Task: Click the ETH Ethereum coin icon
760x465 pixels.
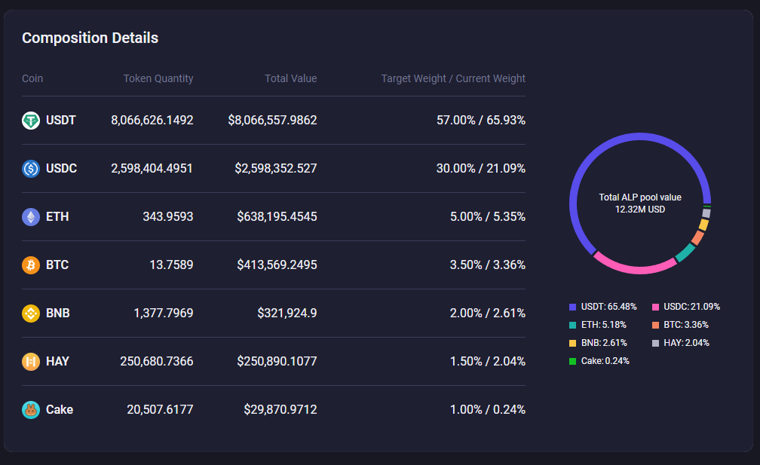Action: pyautogui.click(x=31, y=216)
